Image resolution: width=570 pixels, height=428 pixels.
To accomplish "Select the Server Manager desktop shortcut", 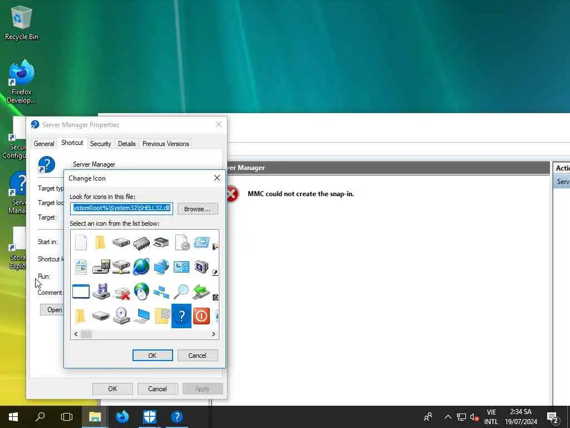I will tap(17, 193).
